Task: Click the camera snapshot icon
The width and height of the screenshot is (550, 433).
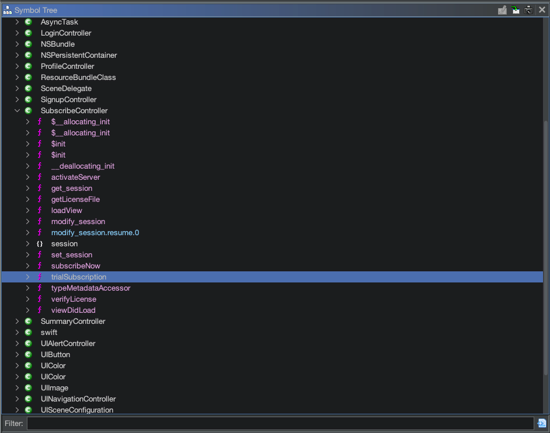Action: [x=528, y=10]
